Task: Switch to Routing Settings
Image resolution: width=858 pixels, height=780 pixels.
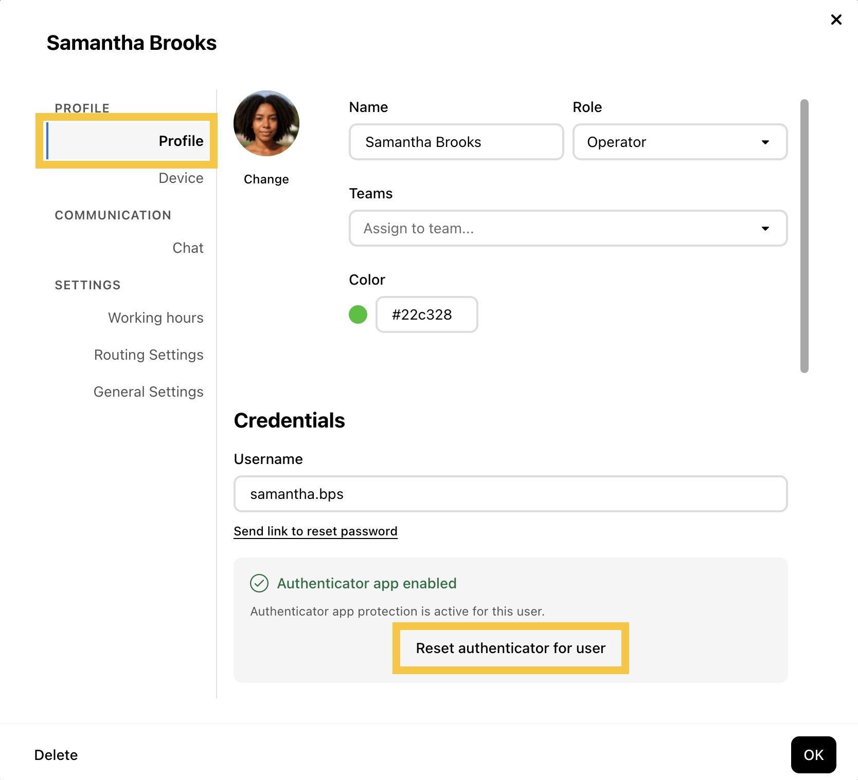Action: [149, 355]
